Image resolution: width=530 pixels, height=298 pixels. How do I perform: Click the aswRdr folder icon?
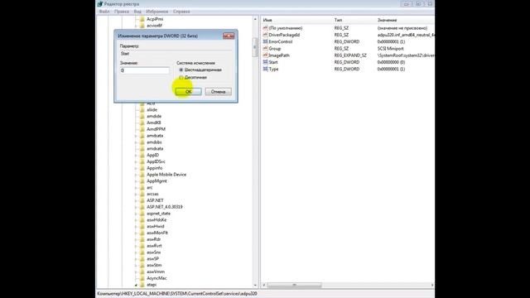tap(142, 239)
